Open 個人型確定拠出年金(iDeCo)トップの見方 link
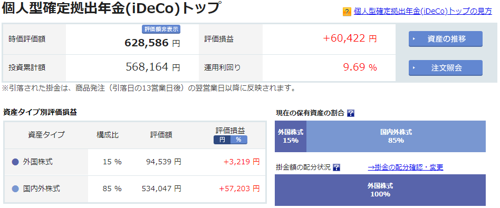Viewport: 500px width, 208px height. click(x=423, y=12)
